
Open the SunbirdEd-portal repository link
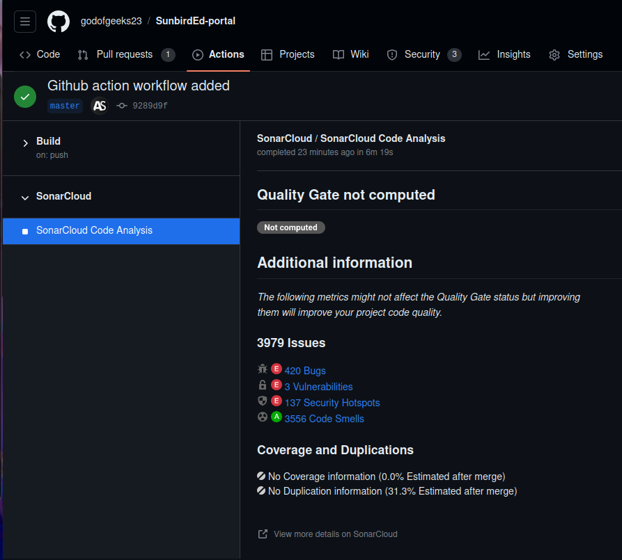(x=195, y=21)
